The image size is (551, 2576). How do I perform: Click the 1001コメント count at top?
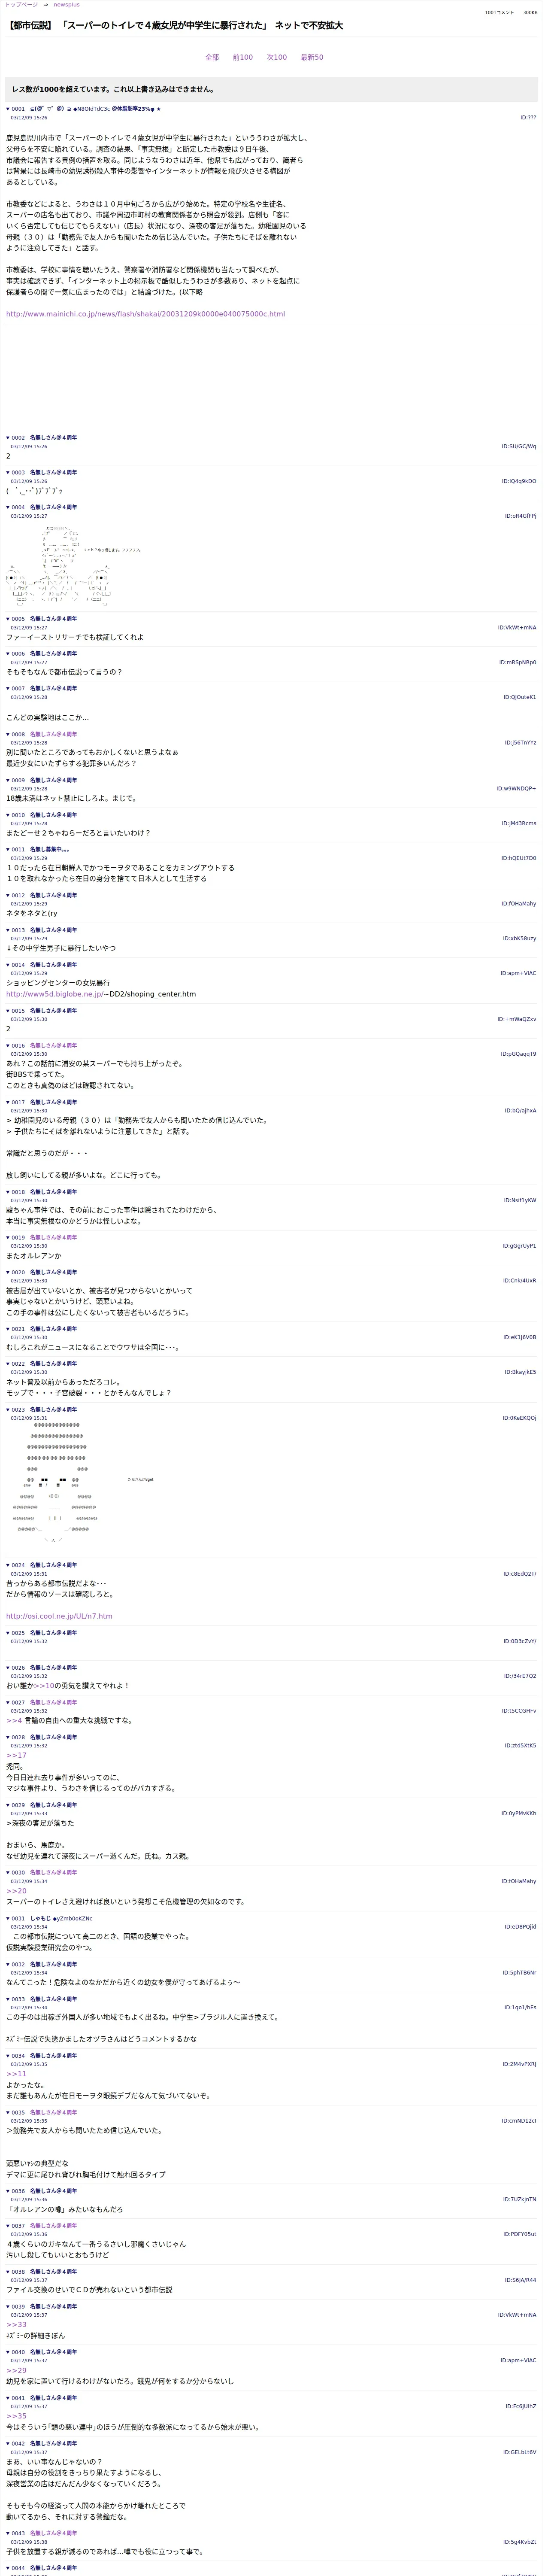pyautogui.click(x=499, y=13)
